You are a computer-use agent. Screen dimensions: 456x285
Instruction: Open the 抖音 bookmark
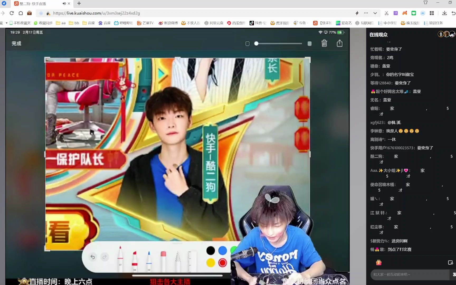258,23
